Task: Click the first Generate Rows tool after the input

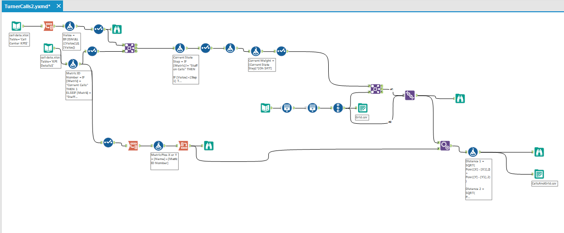Action: 287,107
